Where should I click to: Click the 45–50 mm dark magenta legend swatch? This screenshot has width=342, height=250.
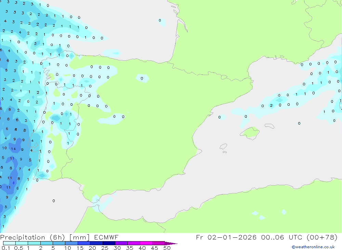[159, 243]
